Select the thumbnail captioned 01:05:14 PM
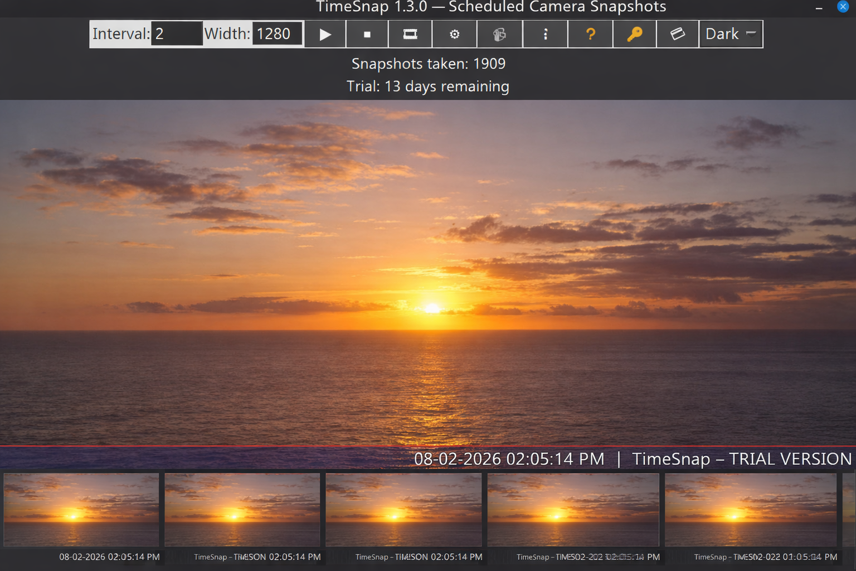The height and width of the screenshot is (571, 856). (751, 510)
